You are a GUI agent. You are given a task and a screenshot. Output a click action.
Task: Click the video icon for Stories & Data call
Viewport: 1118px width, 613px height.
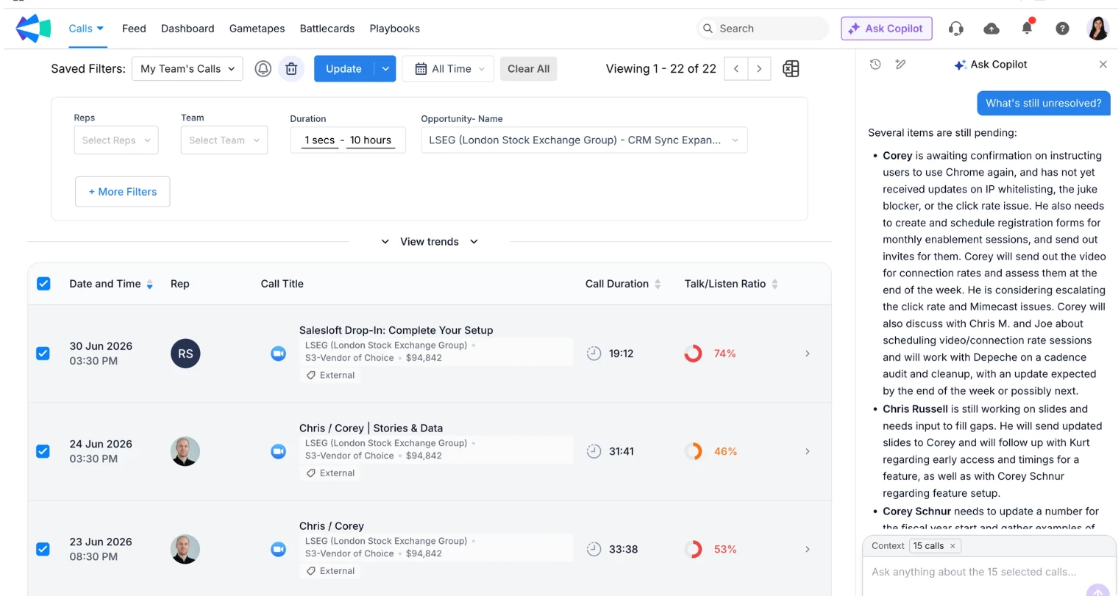coord(278,451)
